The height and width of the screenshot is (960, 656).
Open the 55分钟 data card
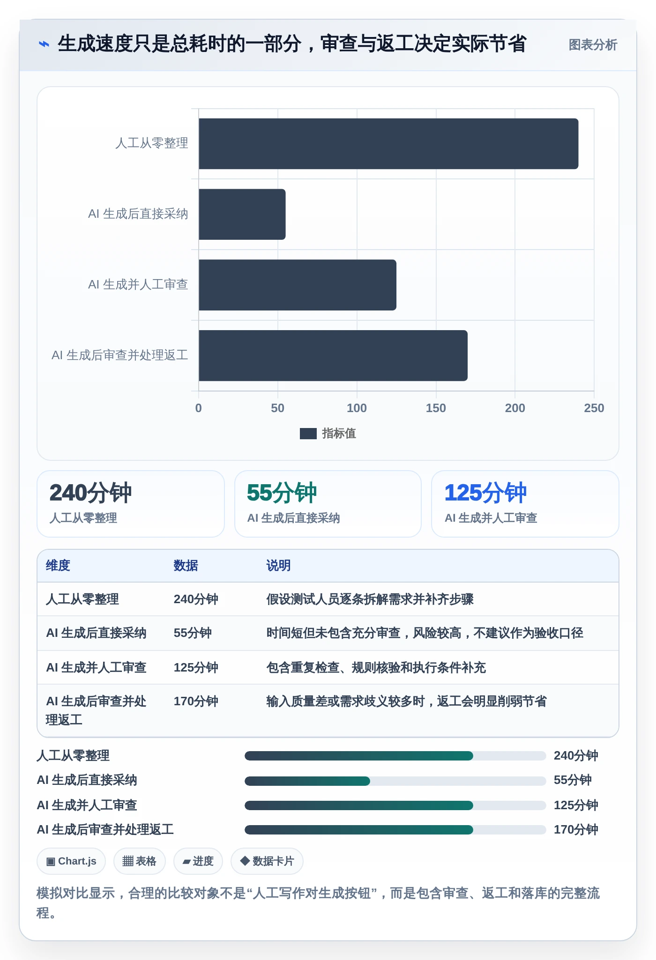pyautogui.click(x=328, y=504)
